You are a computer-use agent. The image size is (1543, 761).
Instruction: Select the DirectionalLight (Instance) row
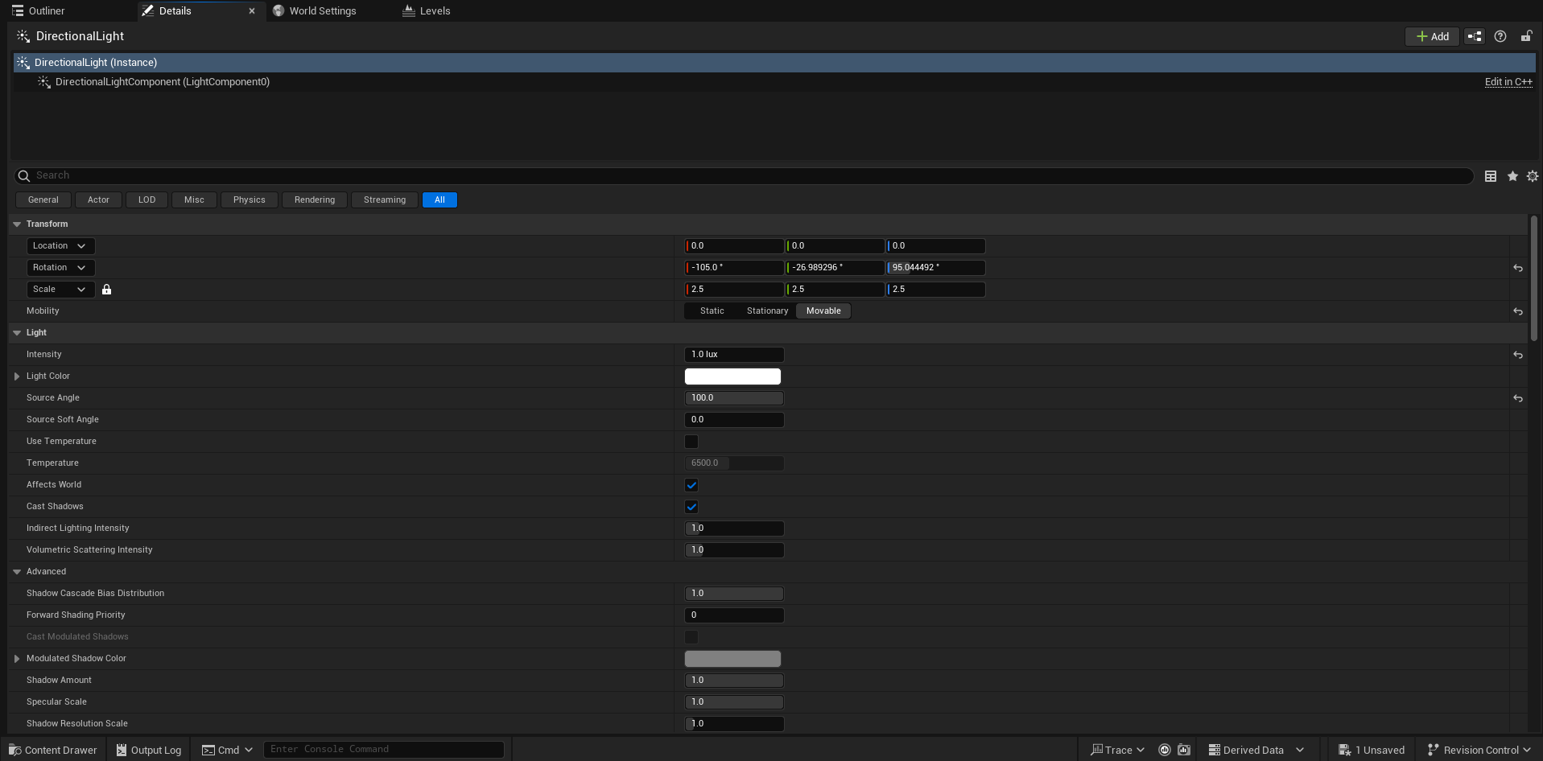coord(774,63)
